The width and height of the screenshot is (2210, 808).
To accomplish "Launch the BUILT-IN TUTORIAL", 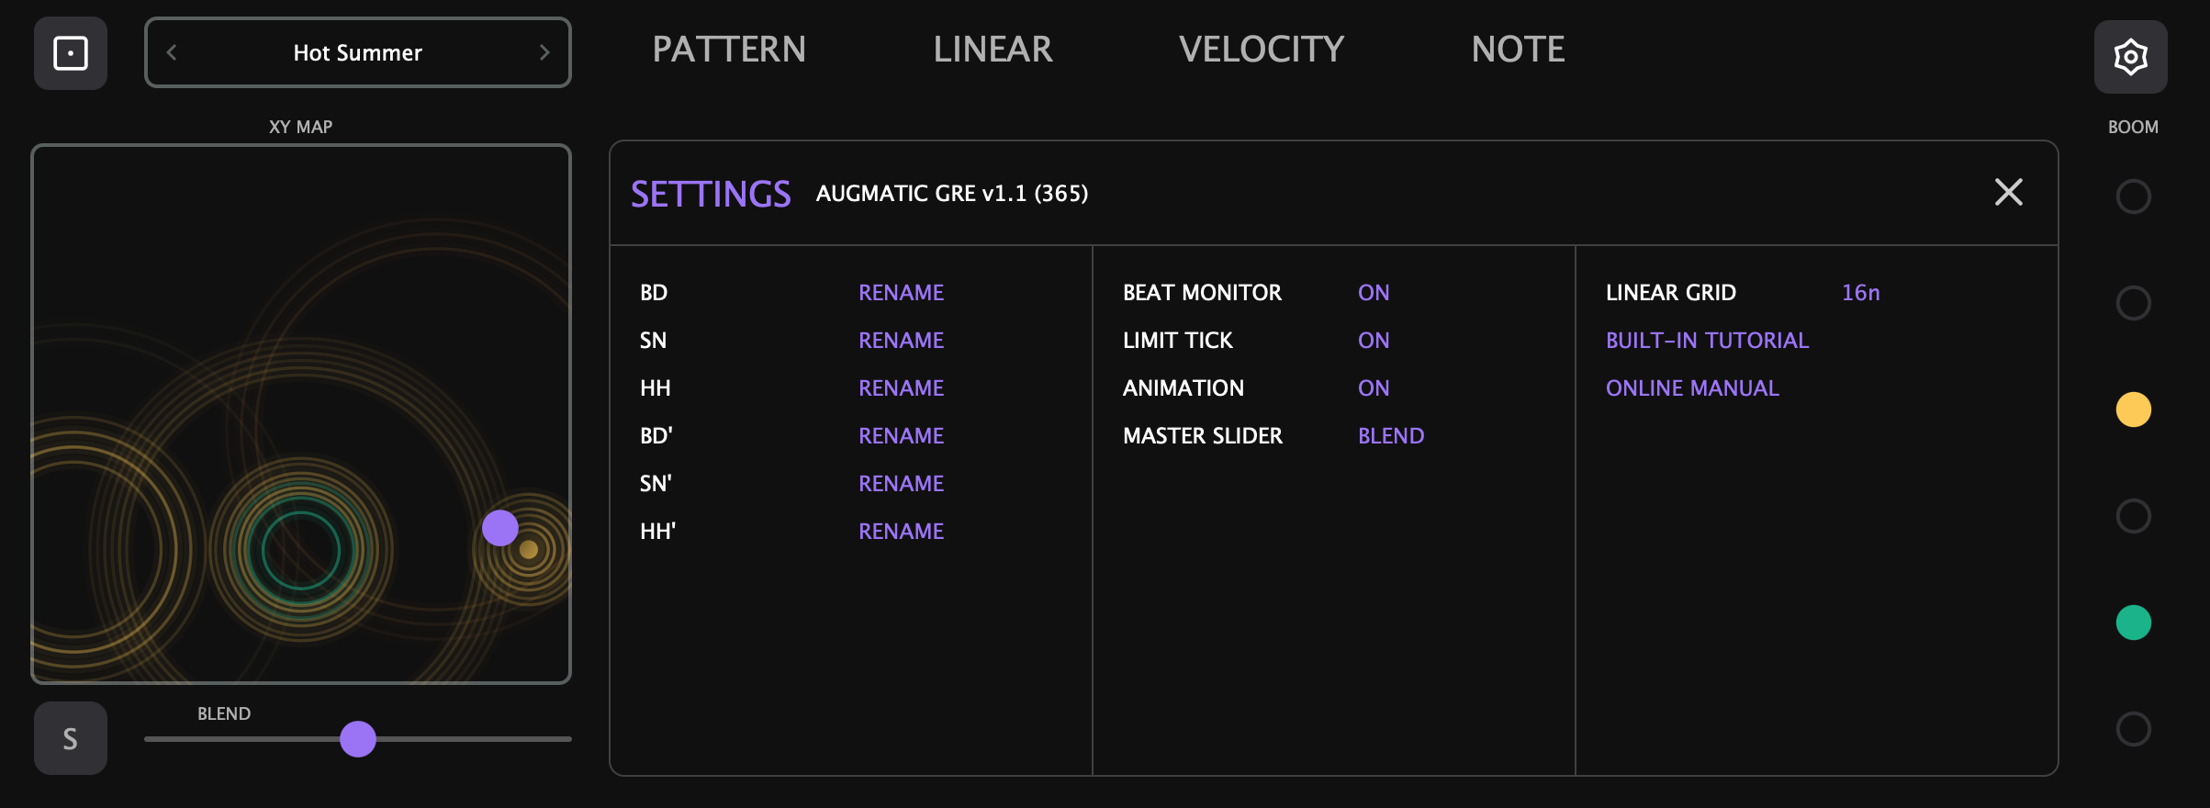I will (1708, 340).
